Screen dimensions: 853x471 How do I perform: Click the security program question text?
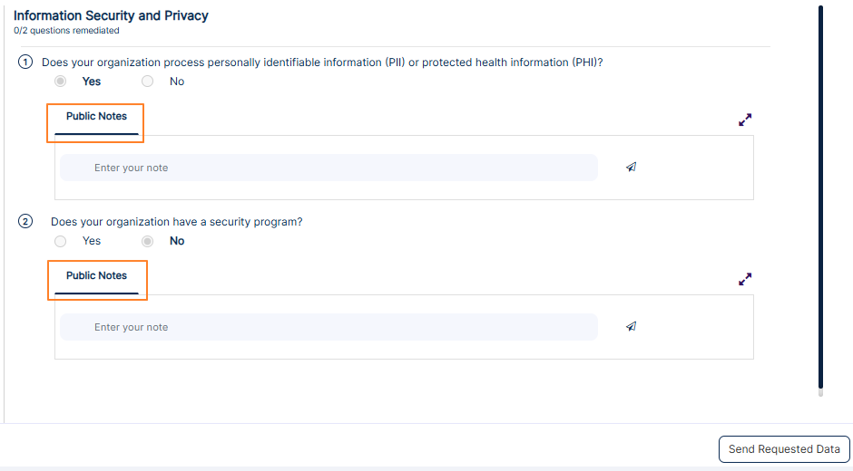click(x=176, y=222)
